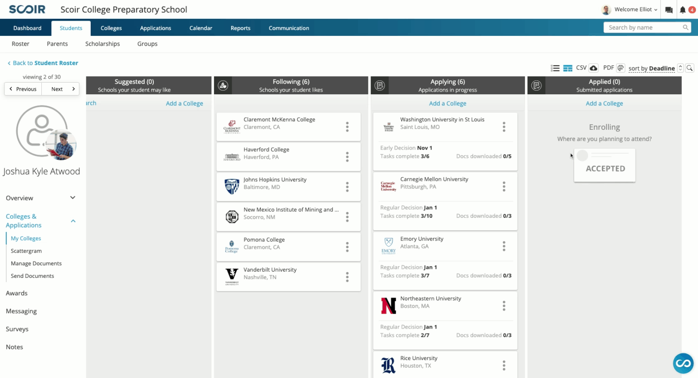
Task: Open options menu for Vanderbilt University
Action: point(347,277)
